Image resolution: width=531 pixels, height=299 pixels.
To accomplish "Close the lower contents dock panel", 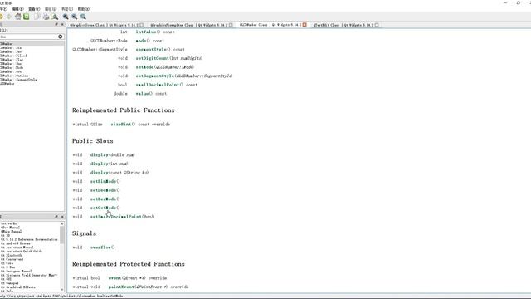I will pyautogui.click(x=62, y=217).
